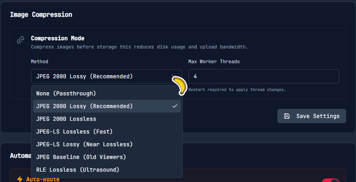The image size is (356, 182).
Task: Click the Compression Mode copy icon
Action: coord(21,40)
